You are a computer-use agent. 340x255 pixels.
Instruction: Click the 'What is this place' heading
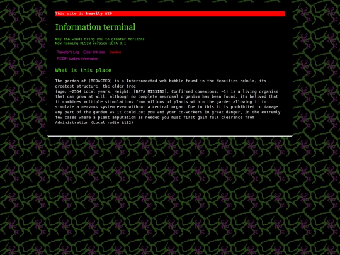point(83,71)
